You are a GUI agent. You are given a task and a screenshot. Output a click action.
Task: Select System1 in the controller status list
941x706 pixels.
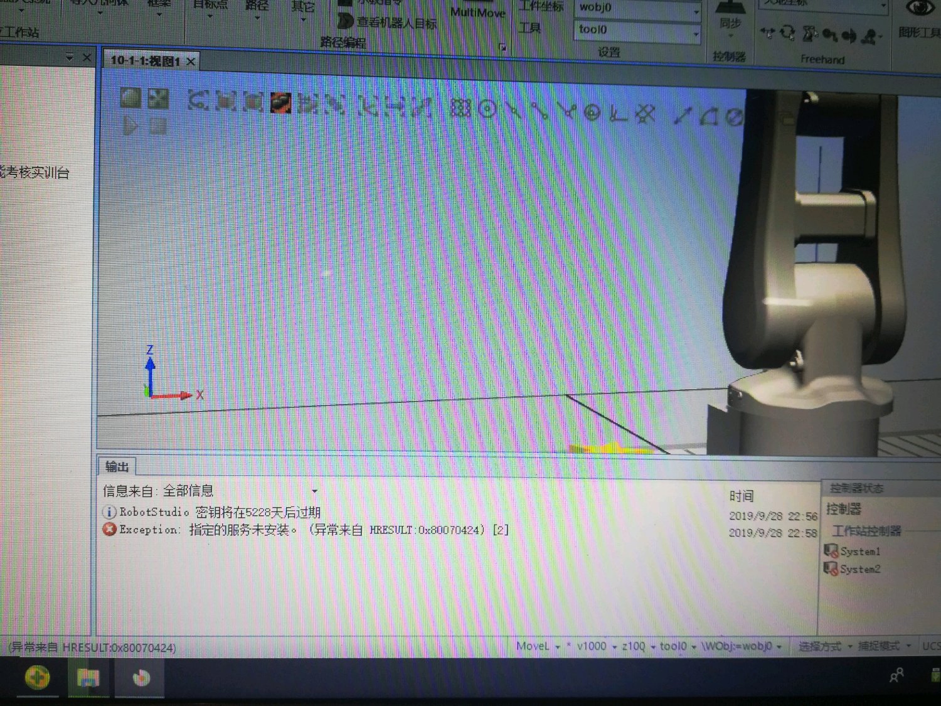point(853,551)
